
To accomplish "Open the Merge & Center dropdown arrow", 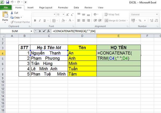I will point(127,20).
